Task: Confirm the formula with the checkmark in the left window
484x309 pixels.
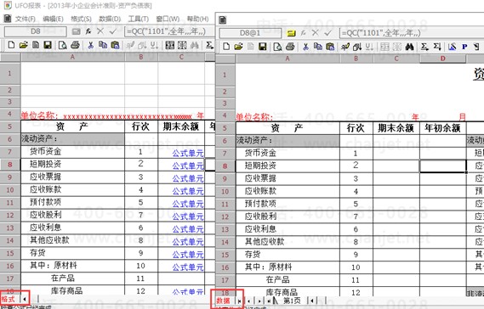Action: (x=113, y=31)
